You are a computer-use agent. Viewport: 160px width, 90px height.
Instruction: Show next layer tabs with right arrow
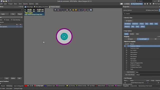tap(32, 86)
